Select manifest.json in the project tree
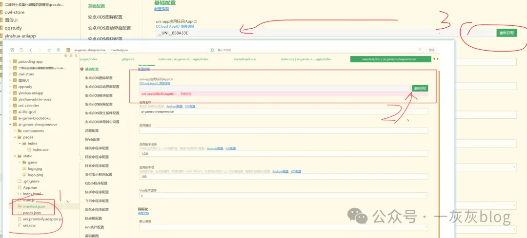This screenshot has width=527, height=238. (34, 206)
